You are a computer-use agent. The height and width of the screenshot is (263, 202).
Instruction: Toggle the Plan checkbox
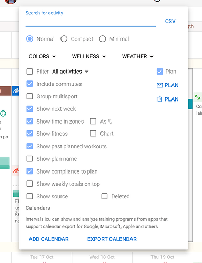point(160,72)
